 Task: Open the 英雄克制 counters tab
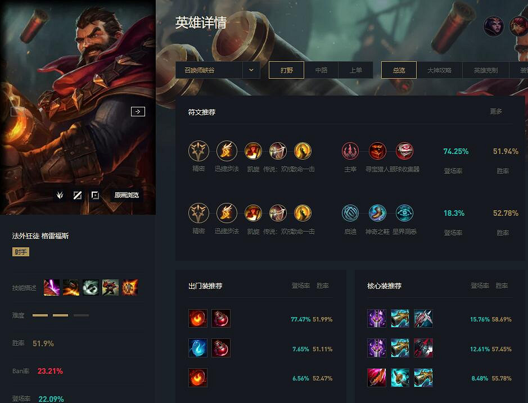(486, 70)
